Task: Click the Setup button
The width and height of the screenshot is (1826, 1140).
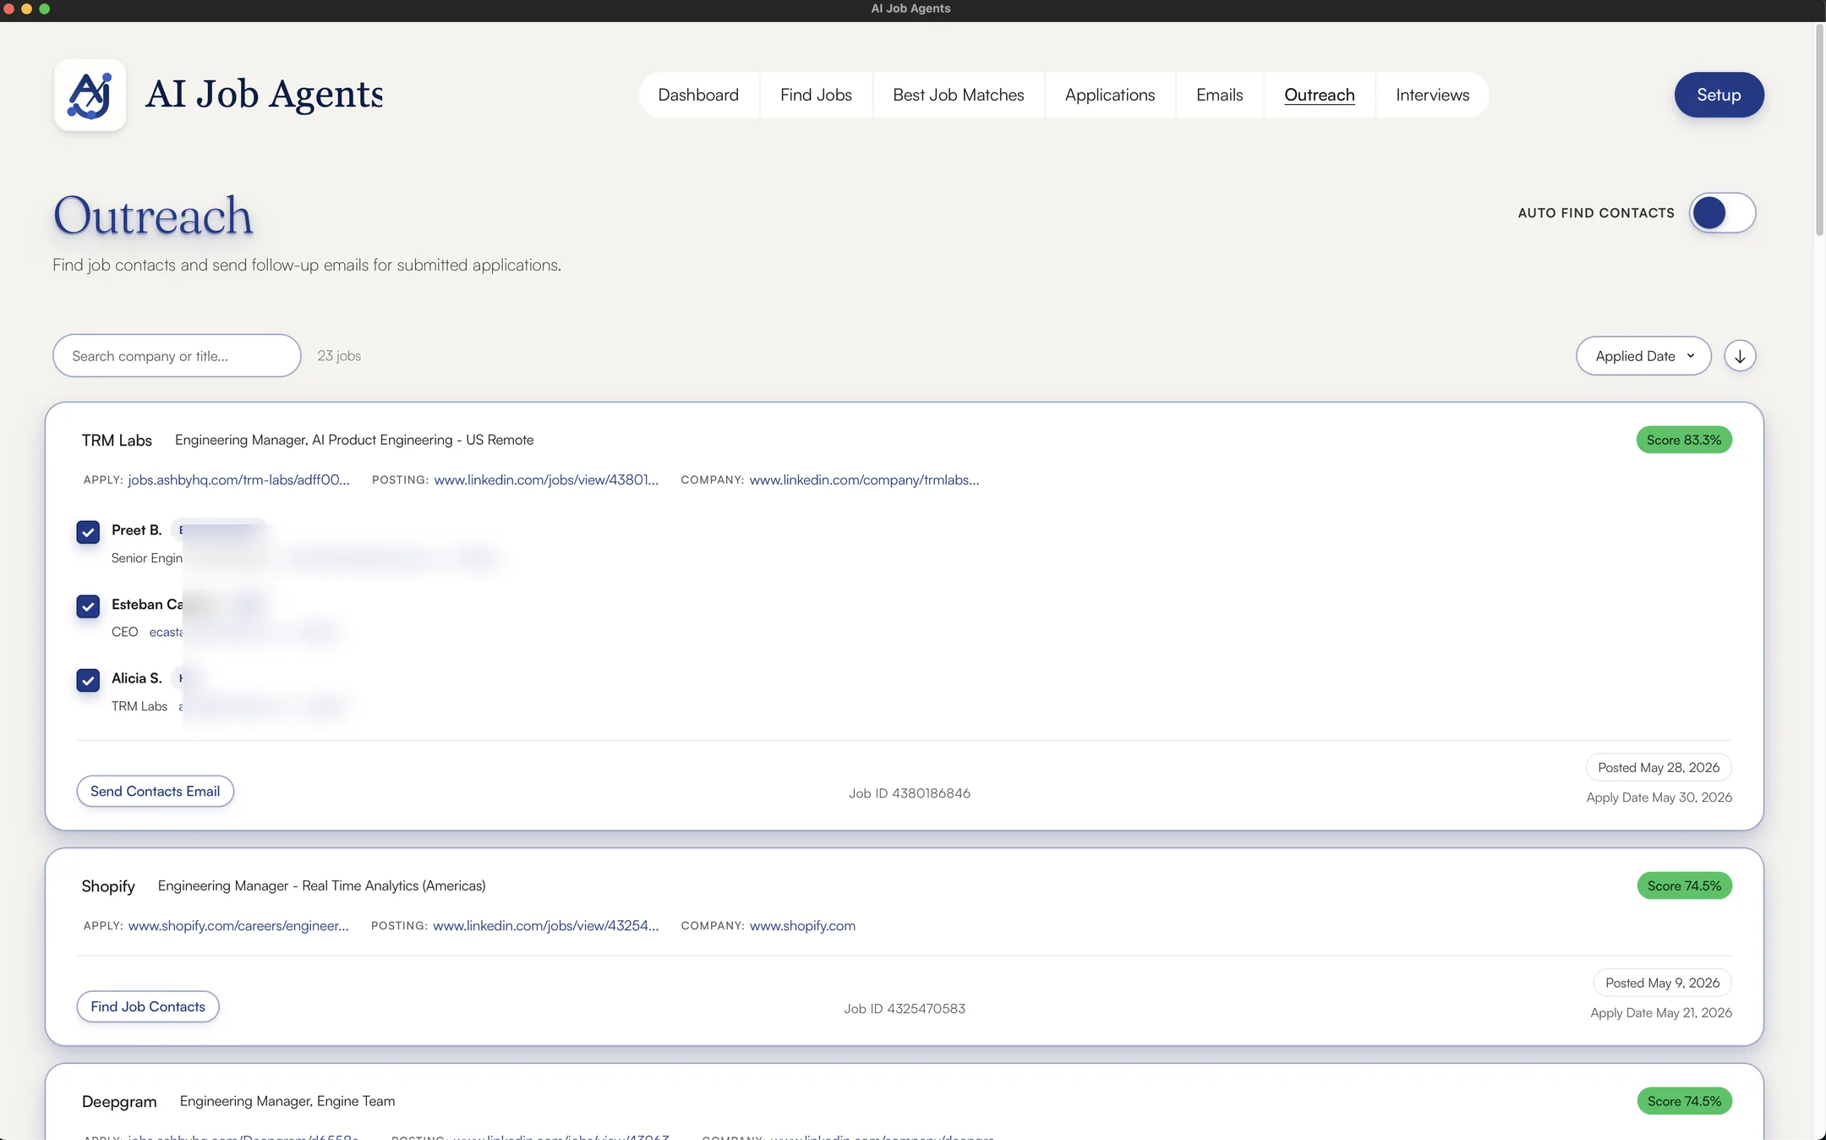Action: pyautogui.click(x=1719, y=95)
